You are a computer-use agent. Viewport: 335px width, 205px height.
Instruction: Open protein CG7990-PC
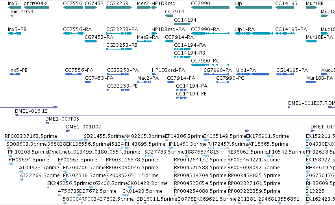pos(230,78)
